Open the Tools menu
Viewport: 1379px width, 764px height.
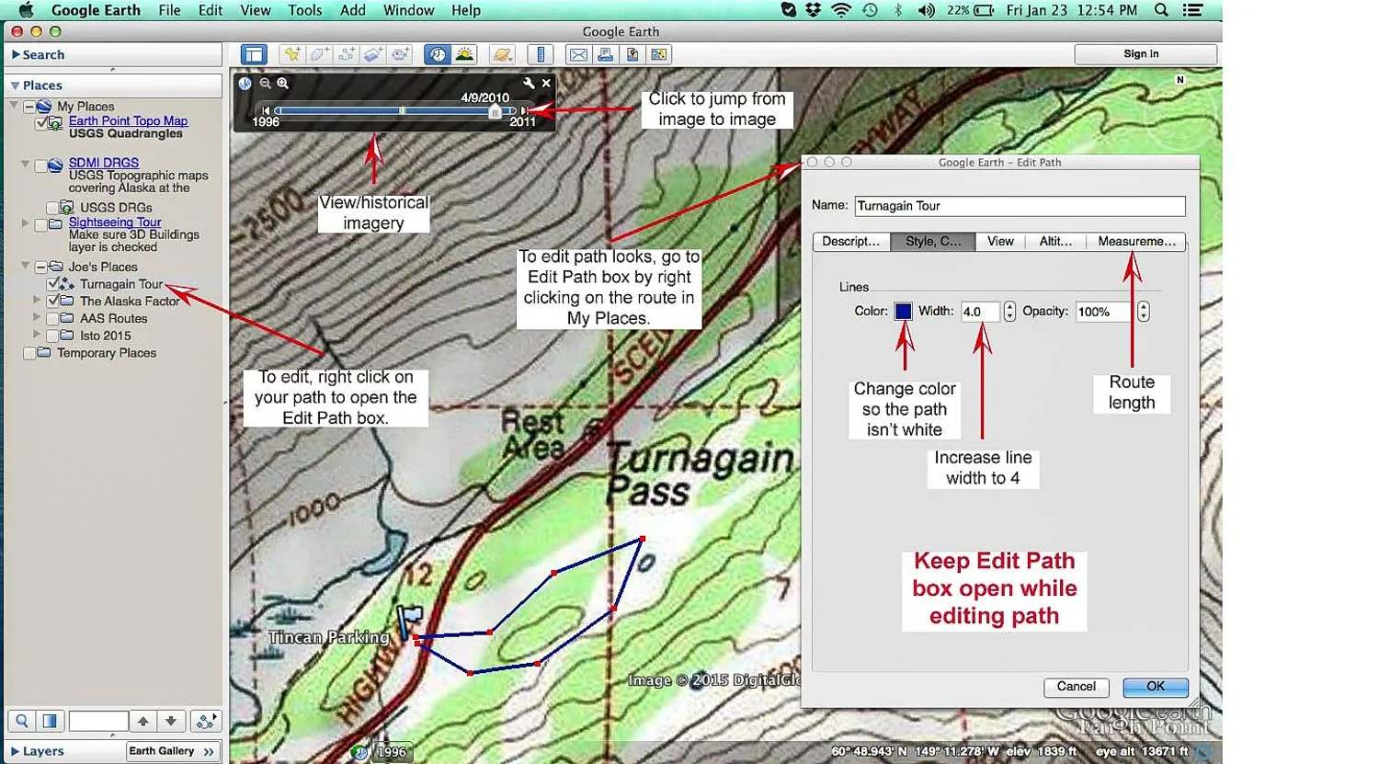click(304, 10)
